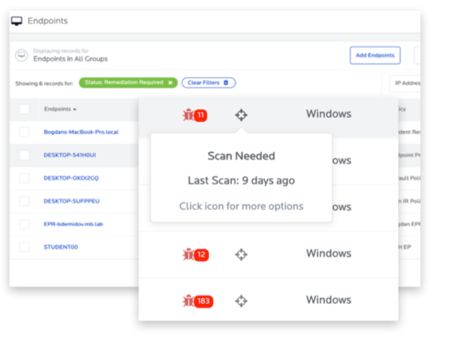Image resolution: width=451 pixels, height=342 pixels.
Task: Click the scan crosshair icon beside badge 12
Action: (241, 255)
